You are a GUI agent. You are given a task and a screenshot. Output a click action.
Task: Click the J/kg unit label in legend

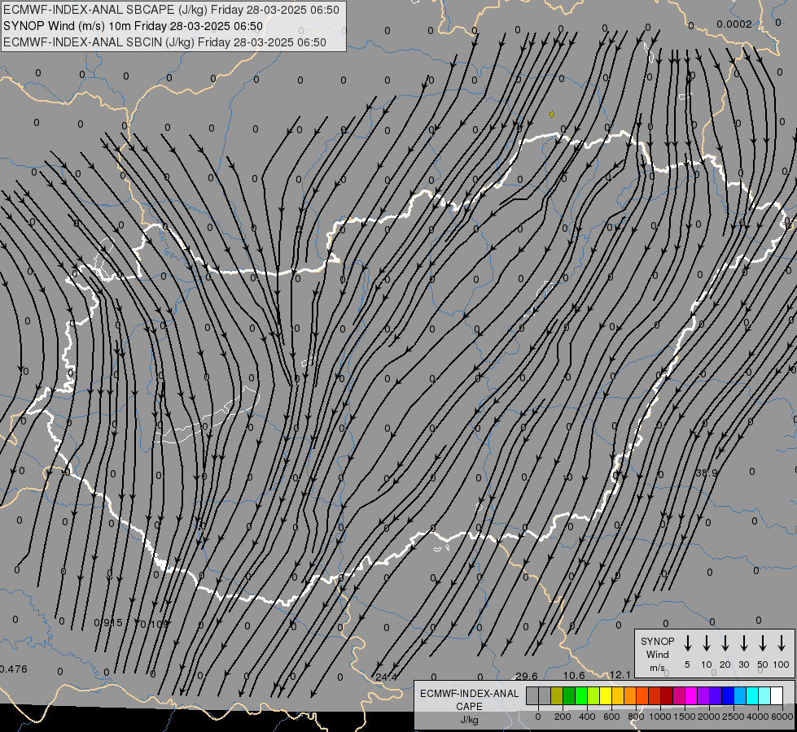coord(469,720)
